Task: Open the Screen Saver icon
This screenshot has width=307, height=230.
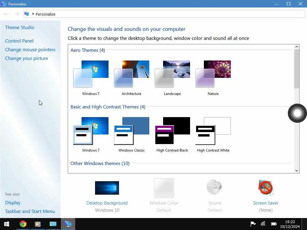Action: [x=266, y=188]
